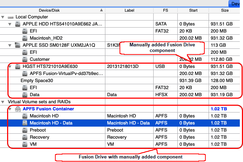Screen dimensions: 243x162
Task: Click the EFI partition icon under APPLE SSD
Action: 24,52
